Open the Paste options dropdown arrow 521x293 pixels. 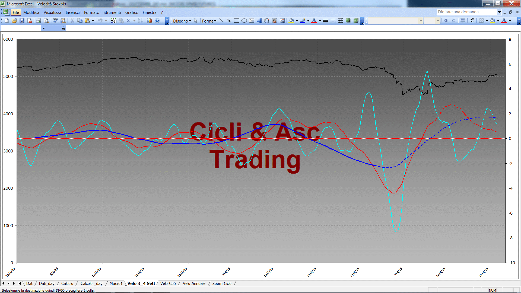click(93, 21)
